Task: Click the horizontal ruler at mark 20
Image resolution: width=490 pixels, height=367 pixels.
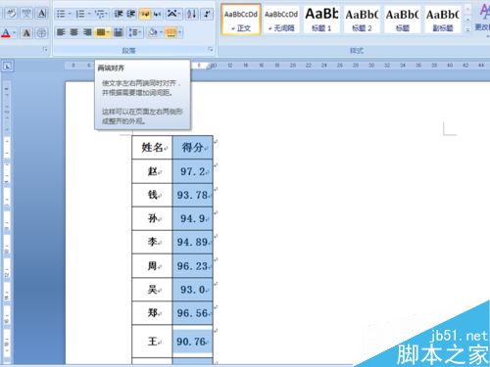Action: click(x=293, y=66)
